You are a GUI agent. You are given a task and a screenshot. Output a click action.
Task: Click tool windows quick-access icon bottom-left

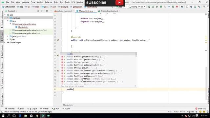click(2, 112)
